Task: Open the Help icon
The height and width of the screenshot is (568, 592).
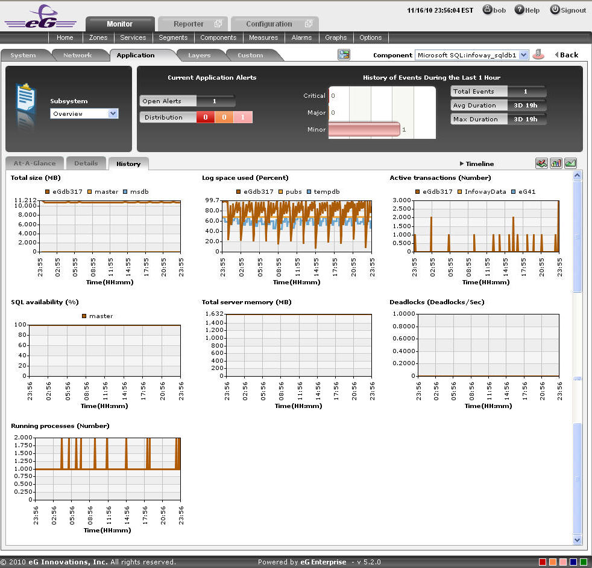Action: click(x=520, y=10)
